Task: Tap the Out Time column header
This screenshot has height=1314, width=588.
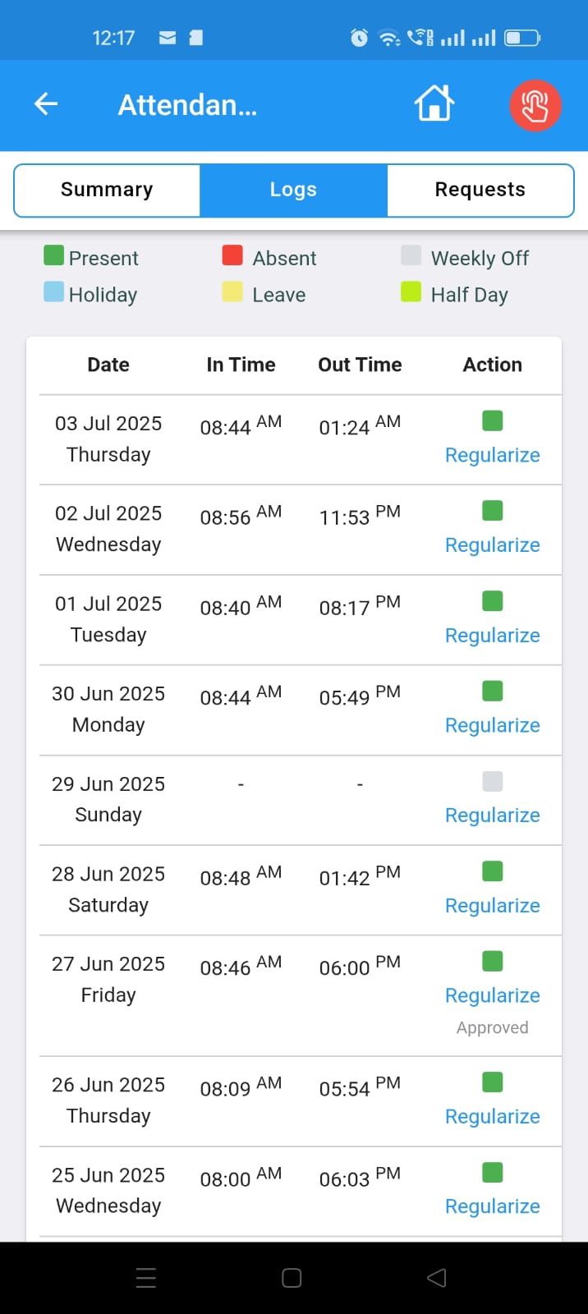Action: [x=360, y=365]
